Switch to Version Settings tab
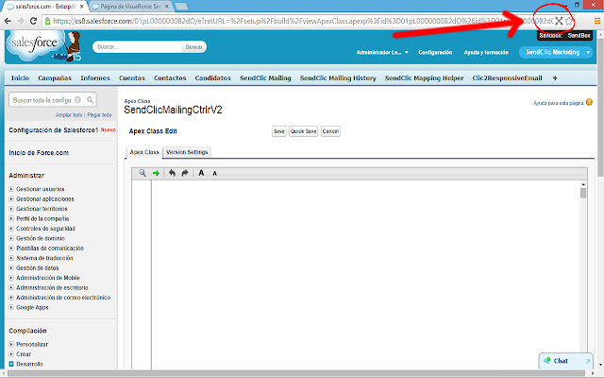Image resolution: width=604 pixels, height=378 pixels. pyautogui.click(x=187, y=152)
